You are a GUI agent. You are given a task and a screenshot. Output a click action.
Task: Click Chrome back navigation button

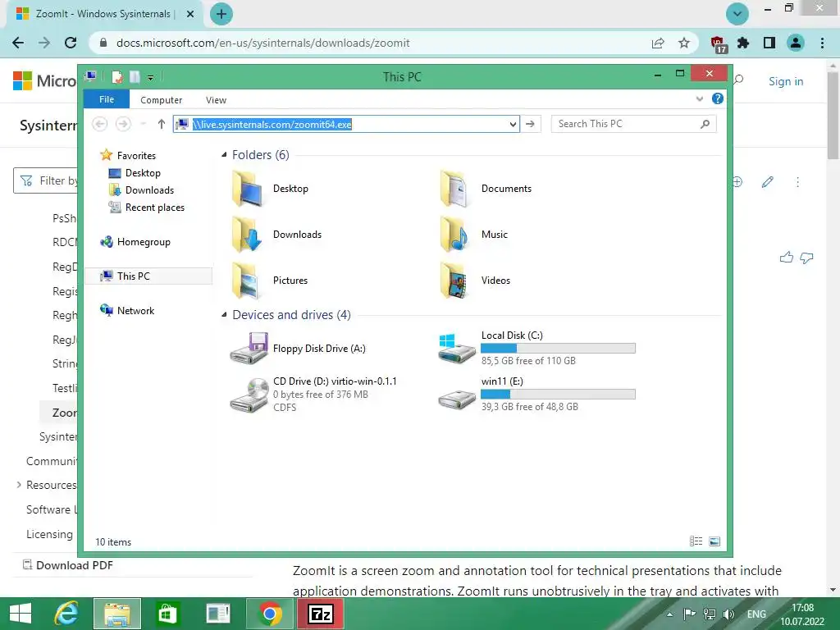tap(18, 43)
